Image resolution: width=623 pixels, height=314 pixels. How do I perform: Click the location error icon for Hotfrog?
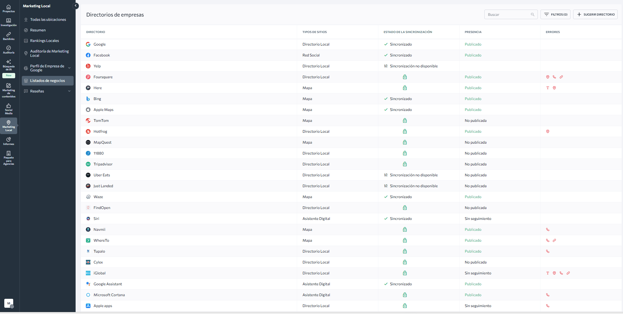click(547, 131)
